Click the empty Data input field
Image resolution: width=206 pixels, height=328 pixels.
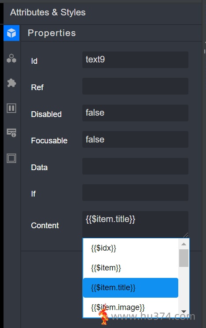coord(135,166)
